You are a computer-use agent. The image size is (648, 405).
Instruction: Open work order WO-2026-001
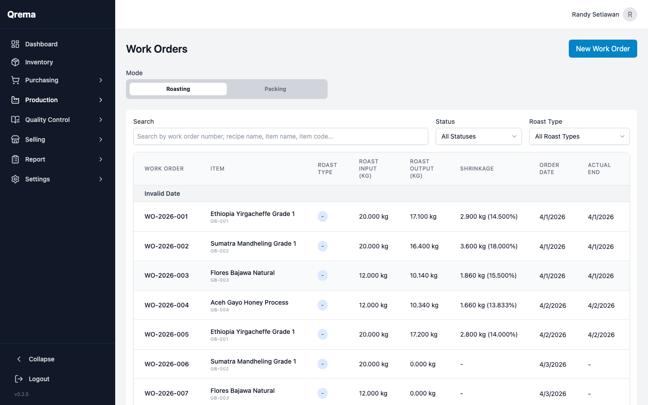point(166,216)
